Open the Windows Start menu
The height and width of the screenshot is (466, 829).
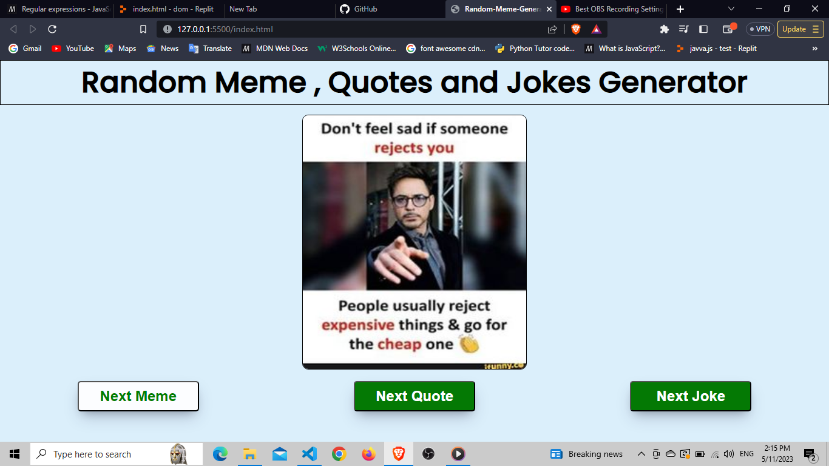click(15, 454)
